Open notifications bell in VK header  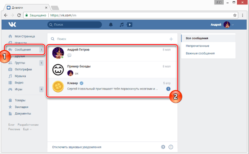click(x=111, y=24)
